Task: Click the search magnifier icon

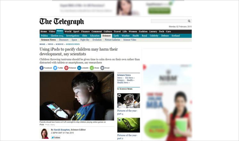Action: coord(189,21)
